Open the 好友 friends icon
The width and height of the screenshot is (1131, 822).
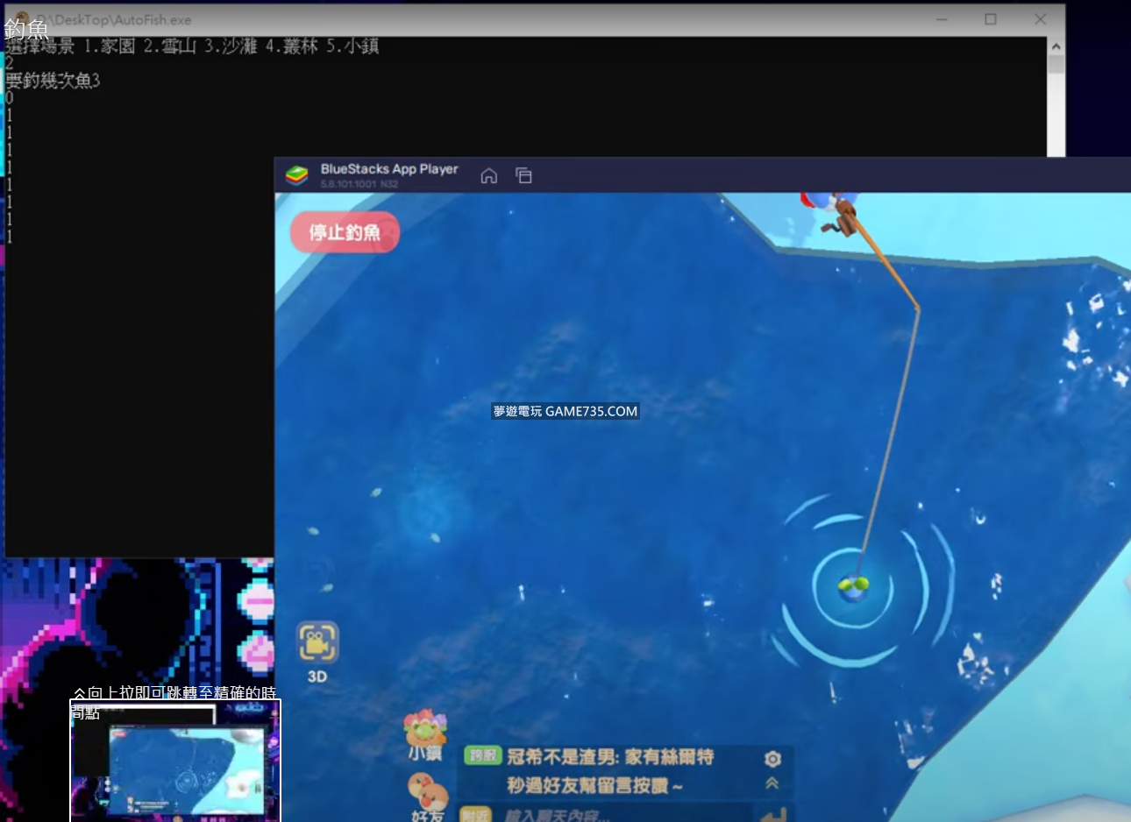click(428, 797)
